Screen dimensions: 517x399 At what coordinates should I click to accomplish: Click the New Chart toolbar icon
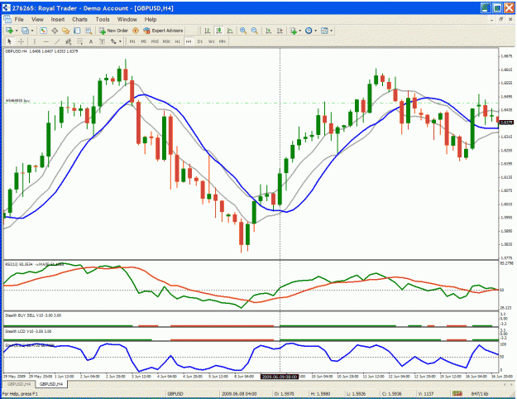coord(9,31)
